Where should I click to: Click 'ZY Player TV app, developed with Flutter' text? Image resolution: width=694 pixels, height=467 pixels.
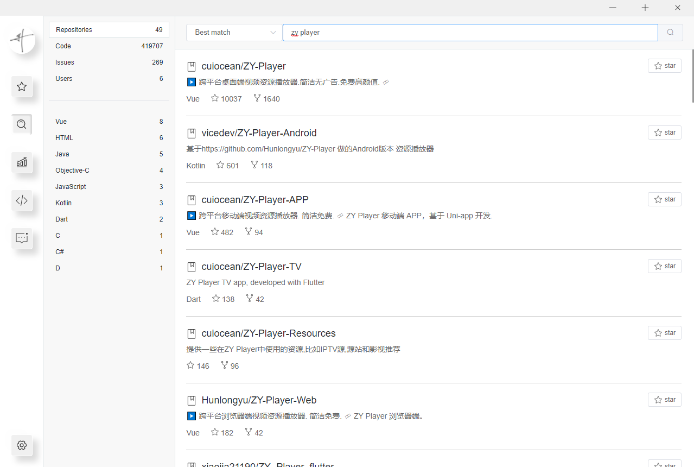point(256,282)
